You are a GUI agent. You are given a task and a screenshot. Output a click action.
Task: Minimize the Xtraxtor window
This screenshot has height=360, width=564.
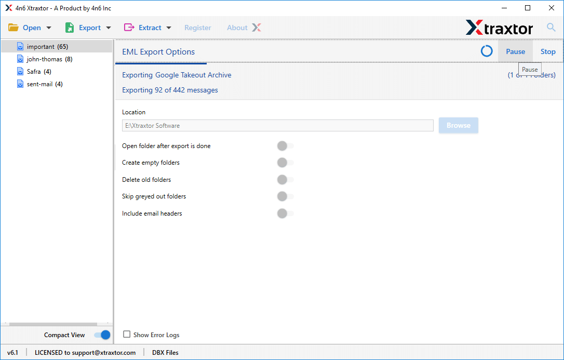504,8
